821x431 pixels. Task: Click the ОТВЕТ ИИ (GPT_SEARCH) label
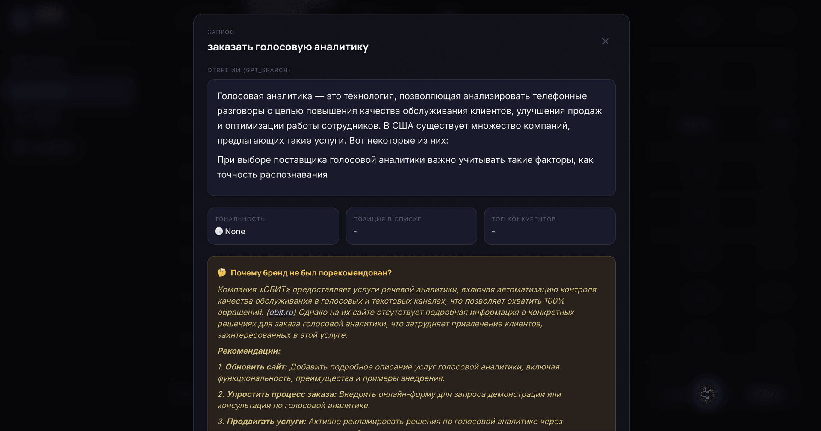click(x=249, y=70)
